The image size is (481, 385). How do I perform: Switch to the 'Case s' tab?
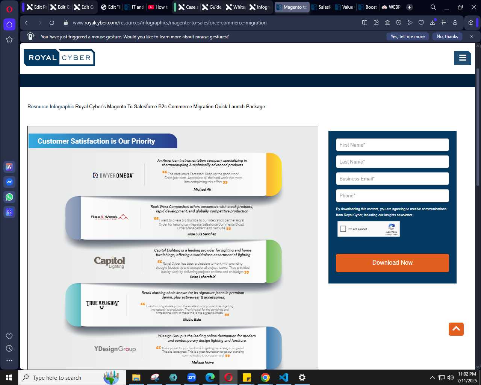(x=188, y=7)
